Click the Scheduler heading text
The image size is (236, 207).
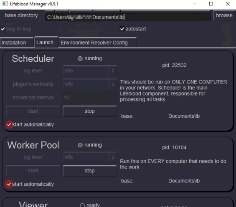[x=33, y=58]
